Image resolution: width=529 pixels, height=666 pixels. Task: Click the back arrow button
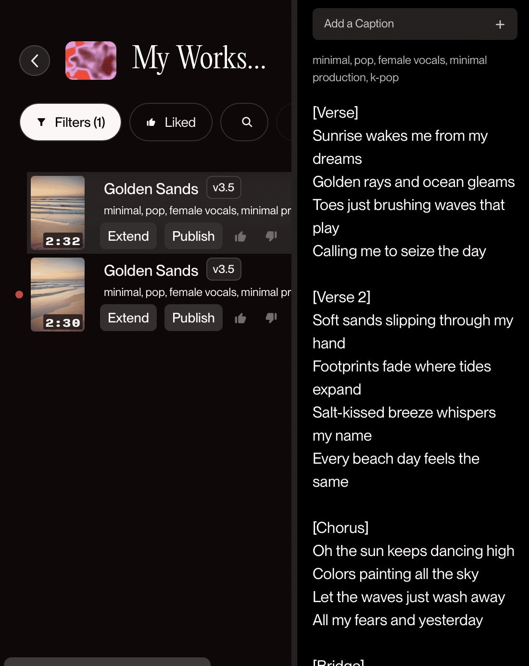tap(35, 61)
